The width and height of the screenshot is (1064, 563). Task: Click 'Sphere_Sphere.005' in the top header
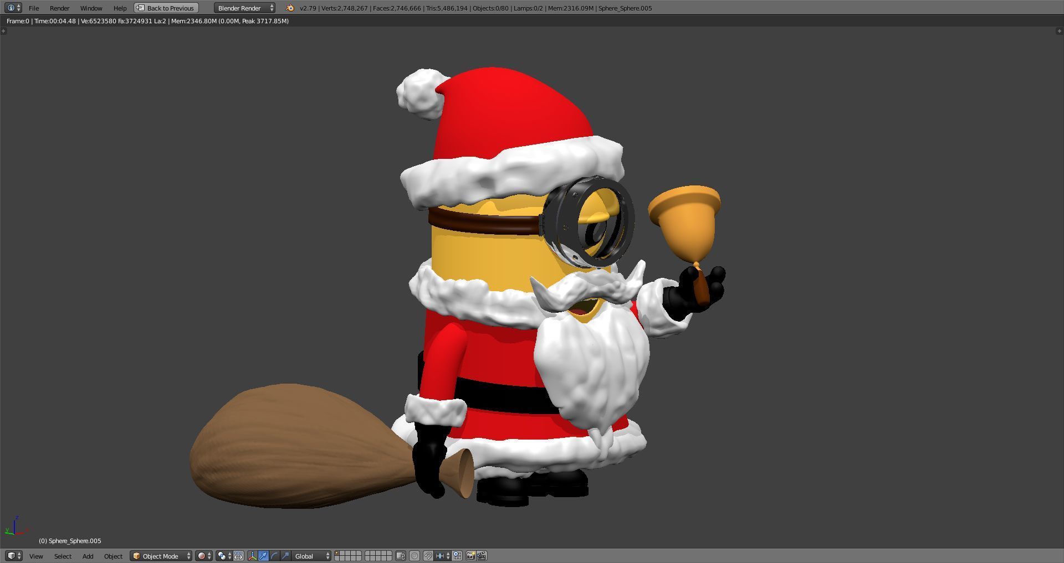[625, 8]
